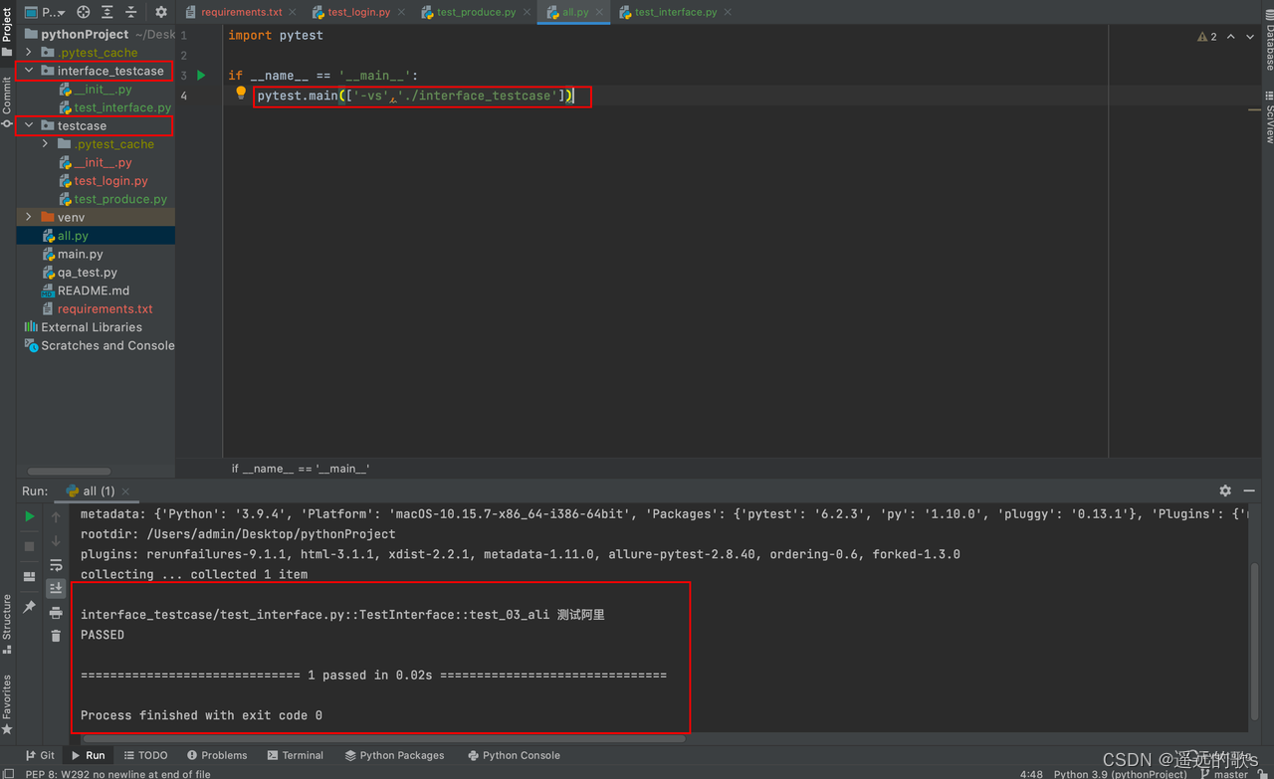Switch to test_produce.py tab
This screenshot has height=779, width=1274.
tap(476, 12)
